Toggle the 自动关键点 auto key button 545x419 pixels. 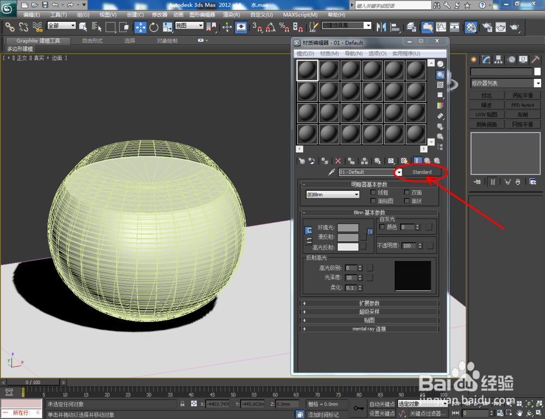click(x=382, y=404)
